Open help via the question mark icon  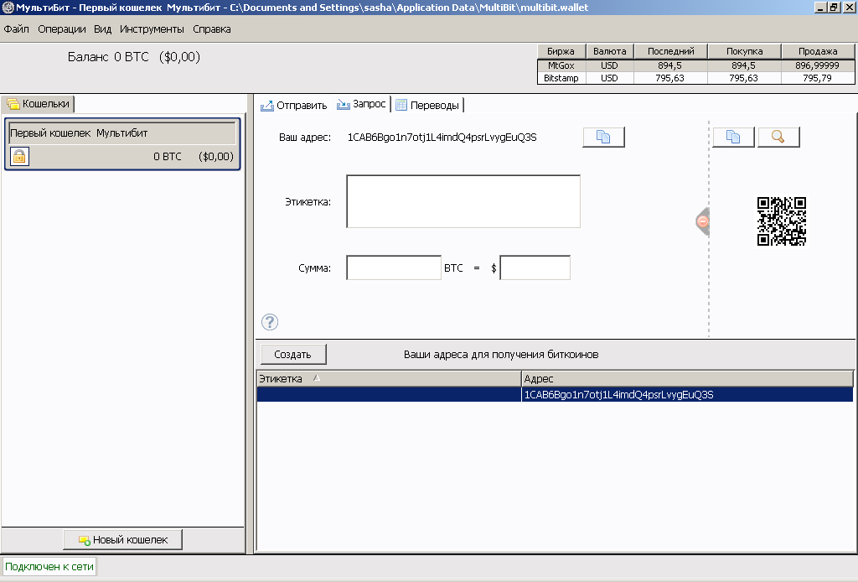point(270,322)
